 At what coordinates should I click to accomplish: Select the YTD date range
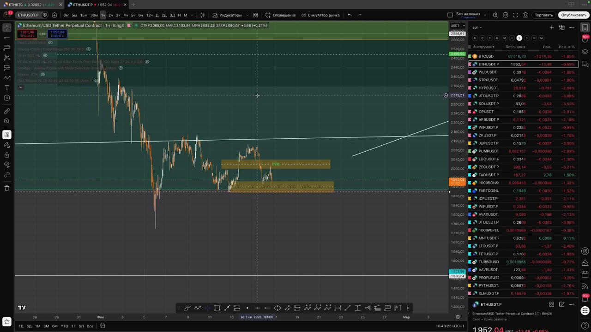[x=64, y=326]
